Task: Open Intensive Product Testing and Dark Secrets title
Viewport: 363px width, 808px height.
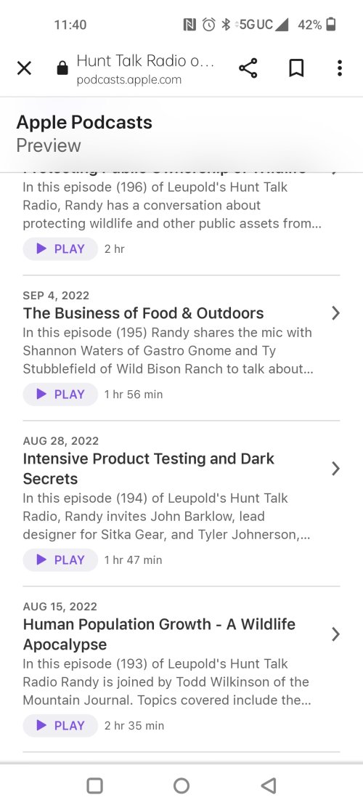Action: (x=148, y=469)
